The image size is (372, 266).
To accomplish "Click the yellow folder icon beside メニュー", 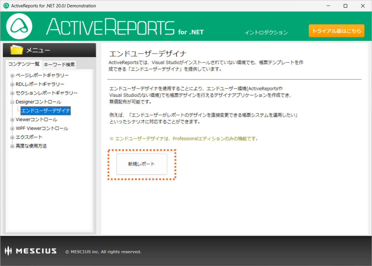I will 17,50.
